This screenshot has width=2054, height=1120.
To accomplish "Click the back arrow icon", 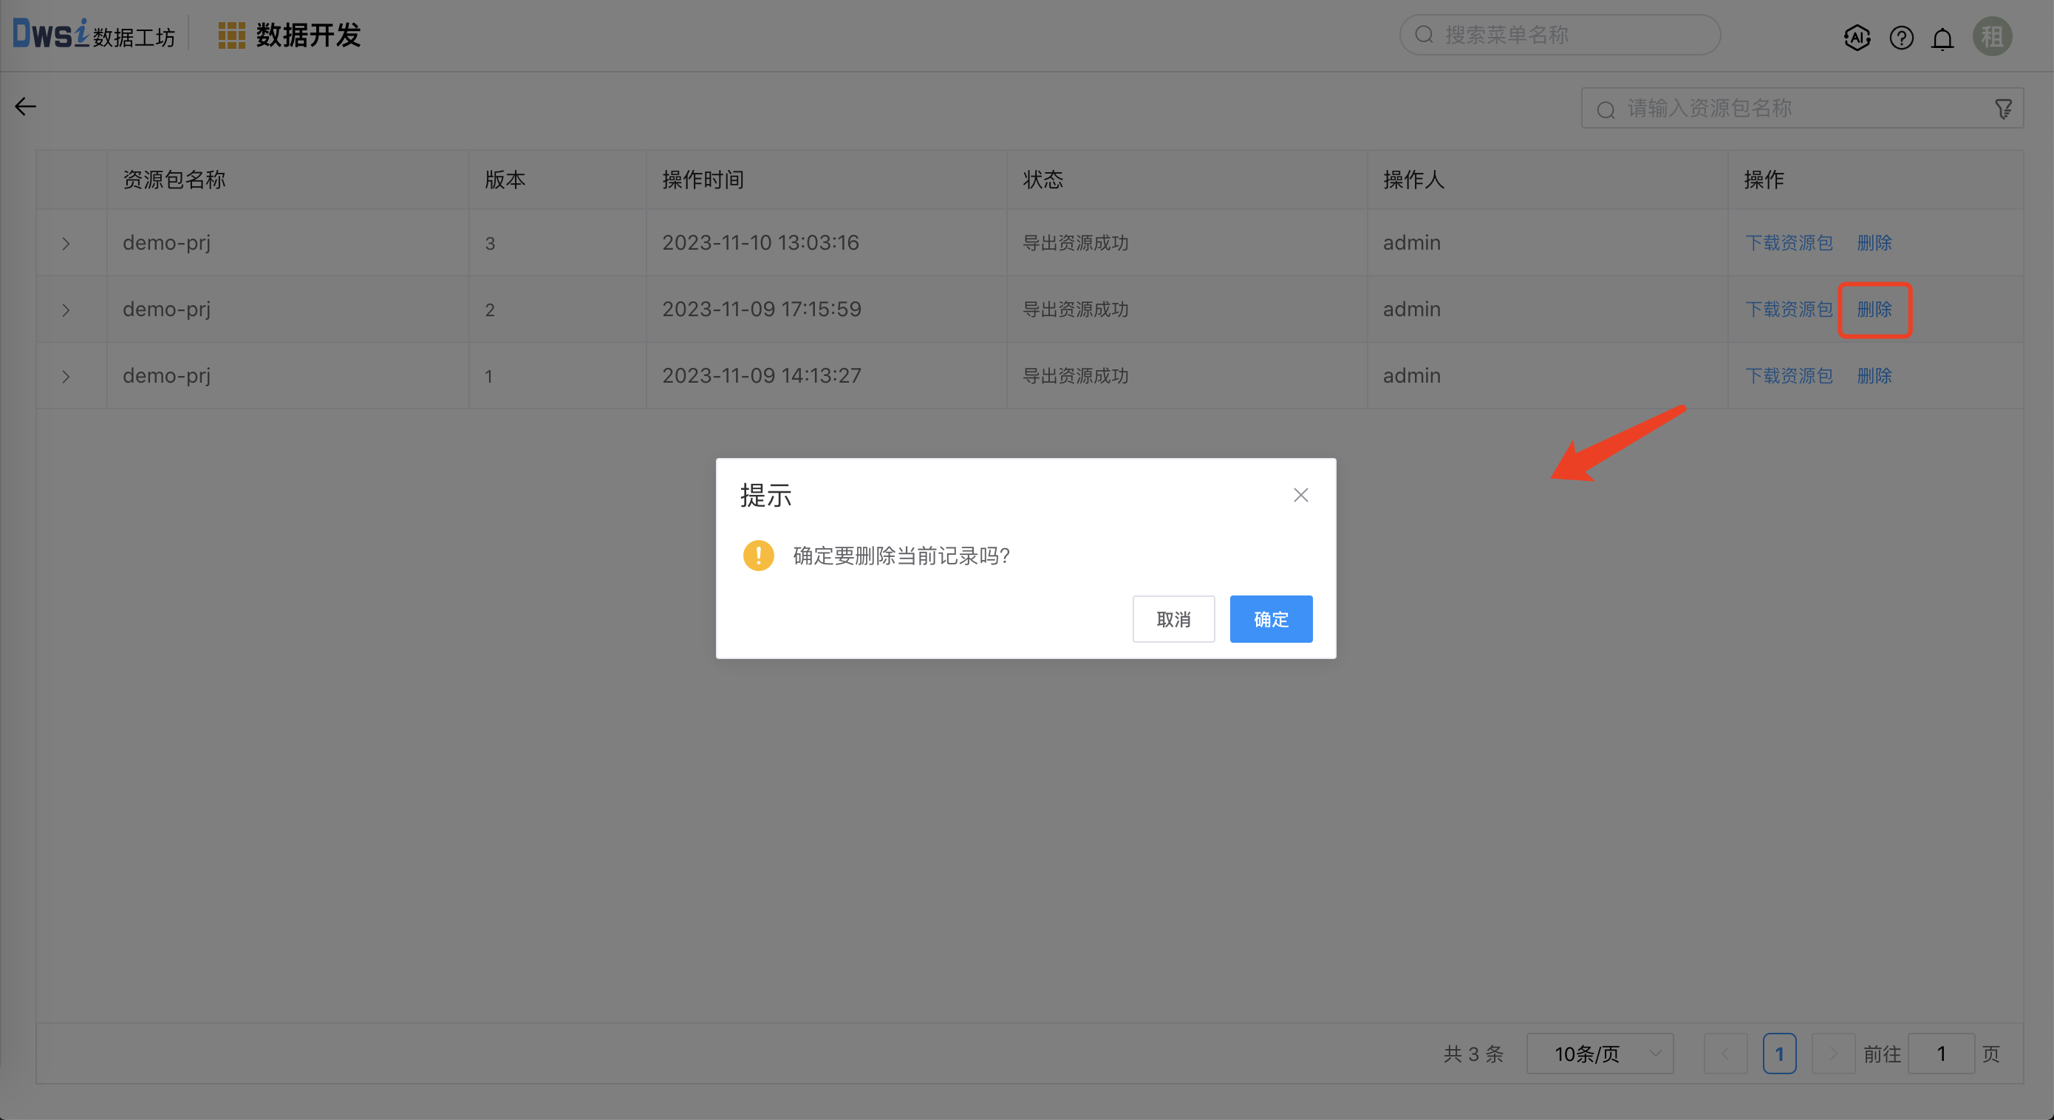I will click(x=26, y=107).
